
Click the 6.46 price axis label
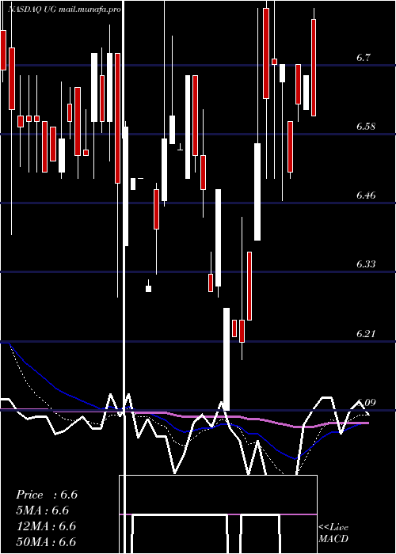click(x=366, y=195)
